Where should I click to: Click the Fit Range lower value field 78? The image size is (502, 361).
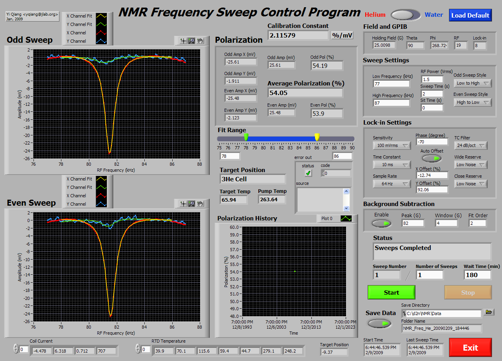coord(230,156)
